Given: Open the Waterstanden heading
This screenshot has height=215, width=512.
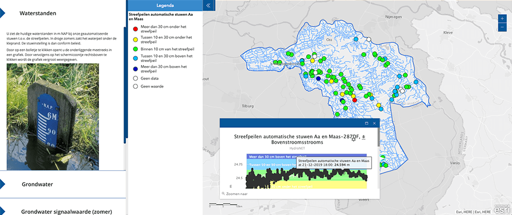Looking at the screenshot, I should point(38,14).
